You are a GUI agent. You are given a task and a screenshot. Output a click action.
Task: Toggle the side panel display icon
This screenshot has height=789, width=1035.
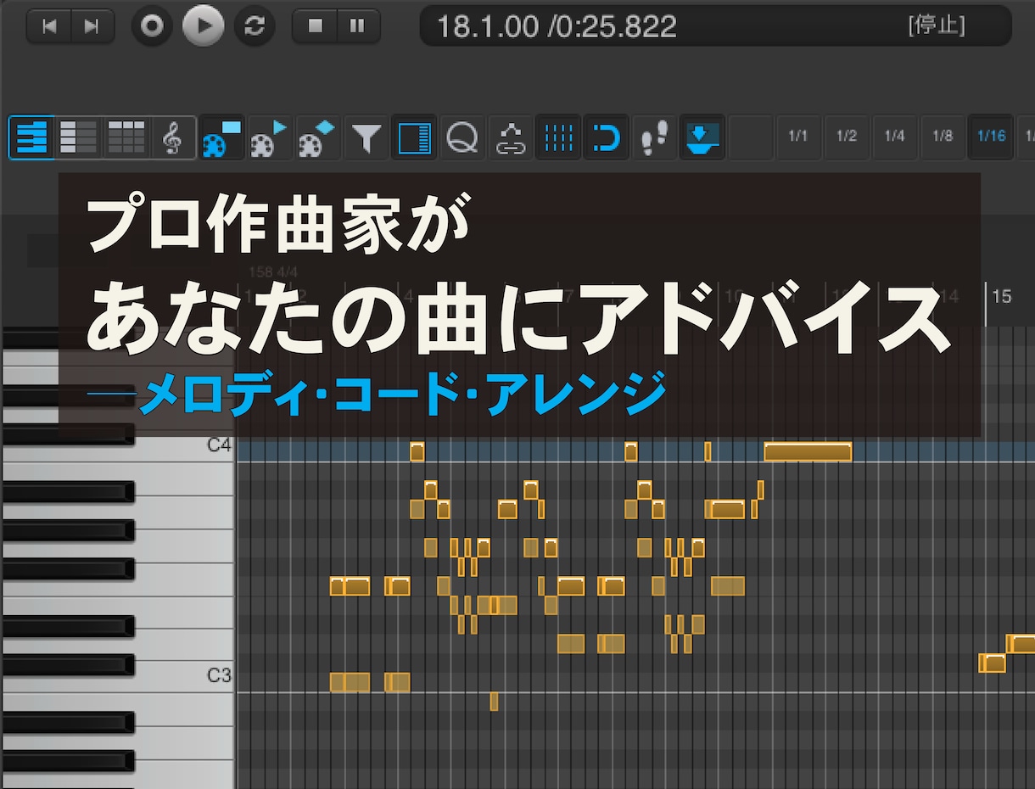[x=414, y=137]
